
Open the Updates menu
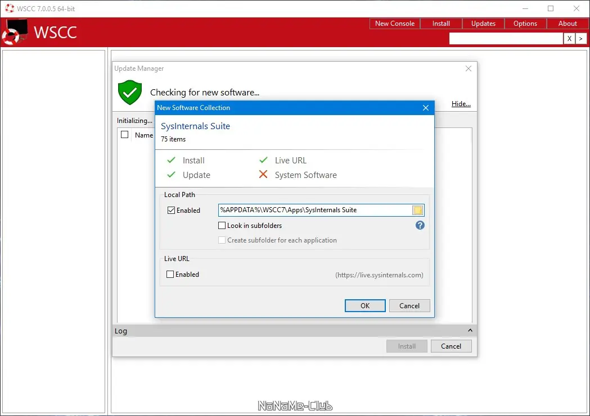pos(483,23)
